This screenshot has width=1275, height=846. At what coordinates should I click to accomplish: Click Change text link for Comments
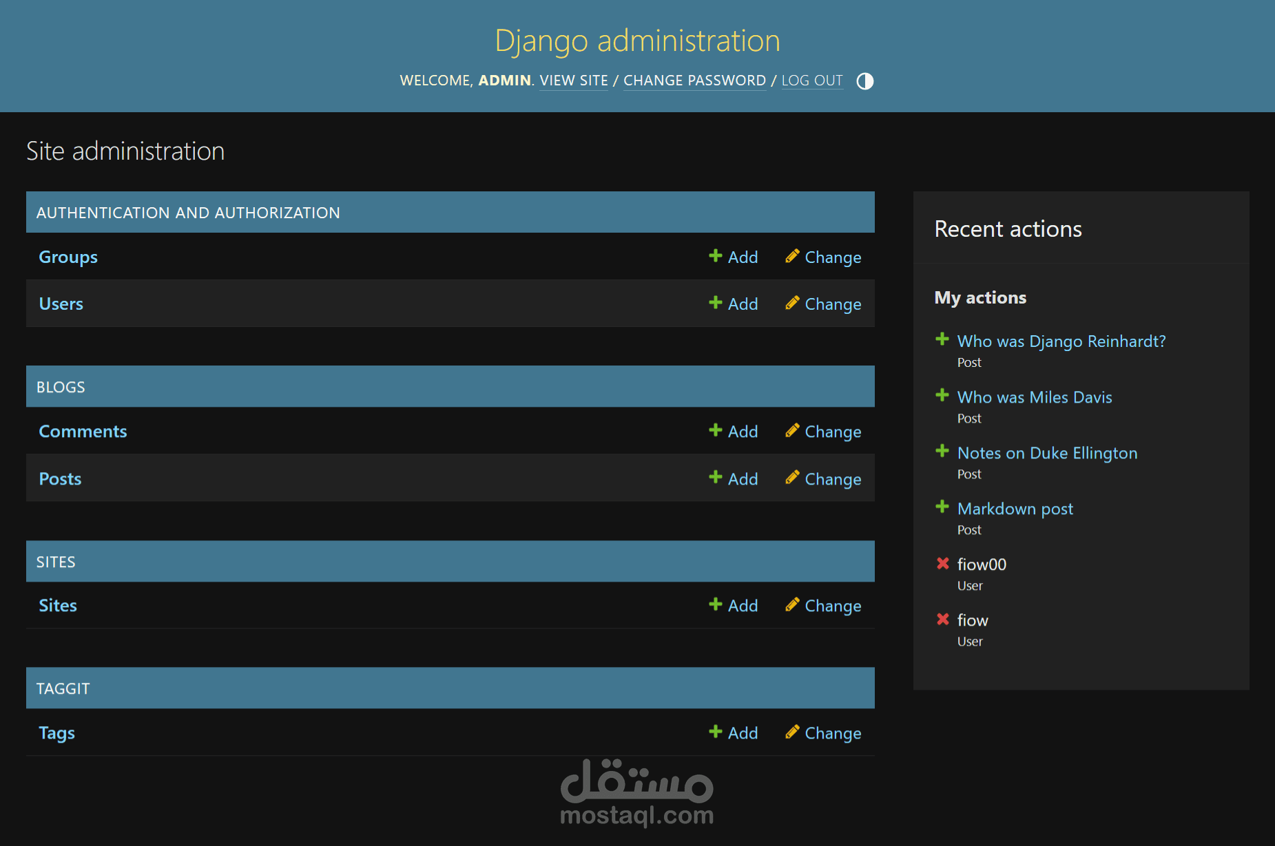point(833,432)
